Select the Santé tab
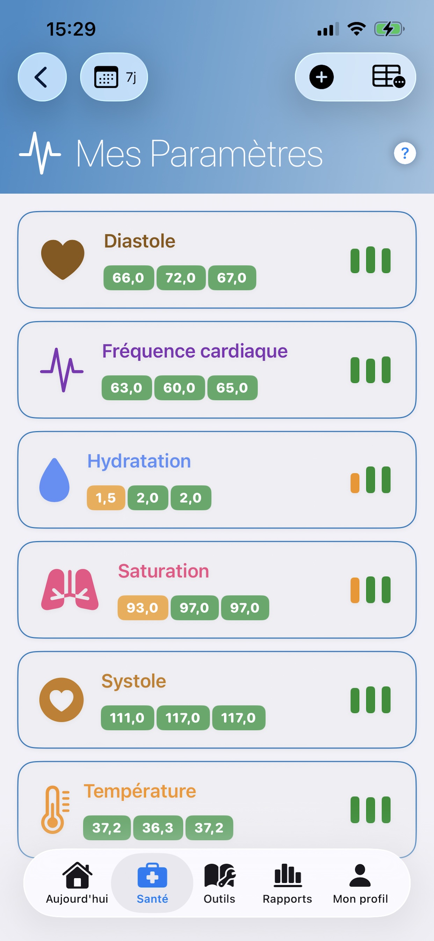 click(x=152, y=883)
